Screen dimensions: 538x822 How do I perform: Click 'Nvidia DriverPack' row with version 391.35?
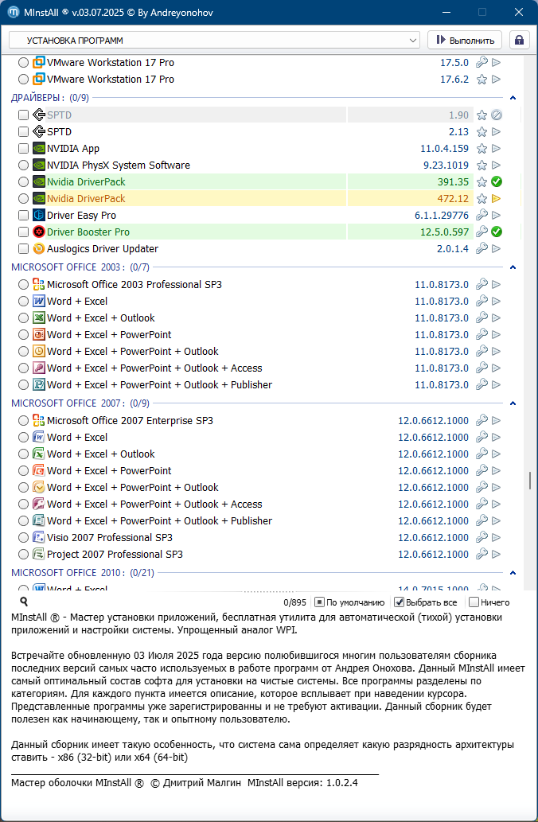click(86, 182)
